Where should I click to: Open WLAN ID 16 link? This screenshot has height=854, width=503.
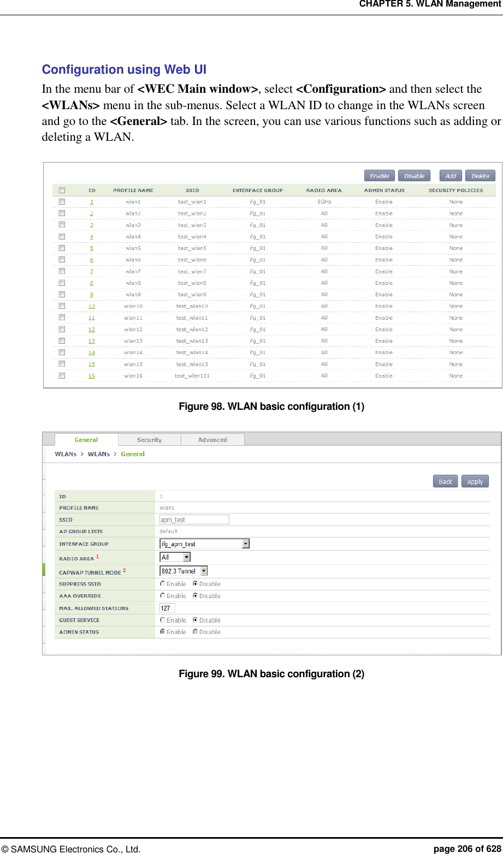click(92, 375)
